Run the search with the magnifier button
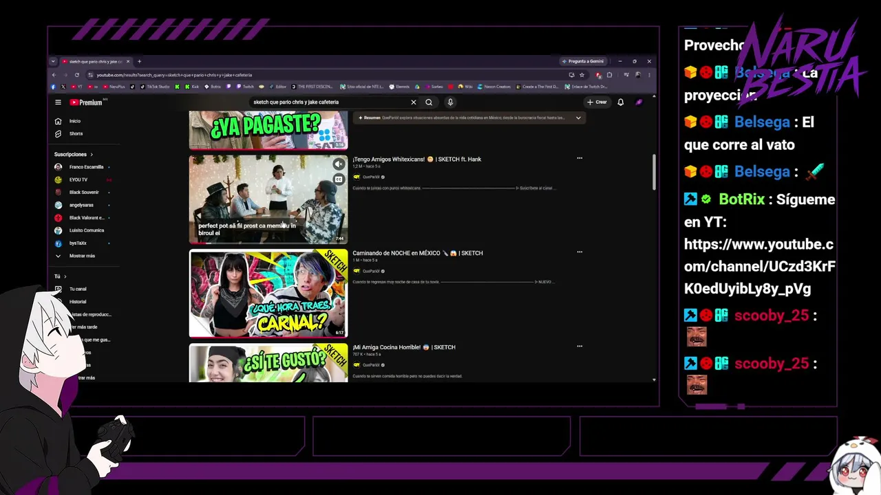Image resolution: width=881 pixels, height=495 pixels. (429, 102)
